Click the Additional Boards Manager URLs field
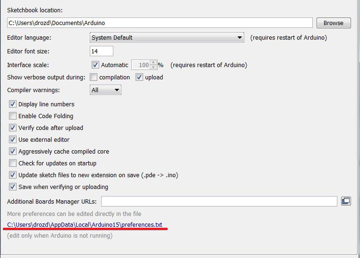This screenshot has height=258, width=360. point(219,201)
